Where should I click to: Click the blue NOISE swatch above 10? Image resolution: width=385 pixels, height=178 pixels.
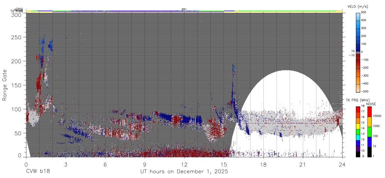[369, 142]
